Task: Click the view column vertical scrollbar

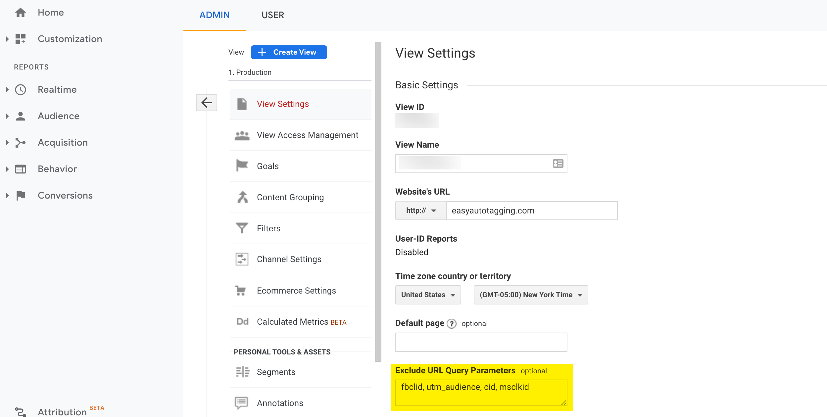Action: pyautogui.click(x=378, y=202)
